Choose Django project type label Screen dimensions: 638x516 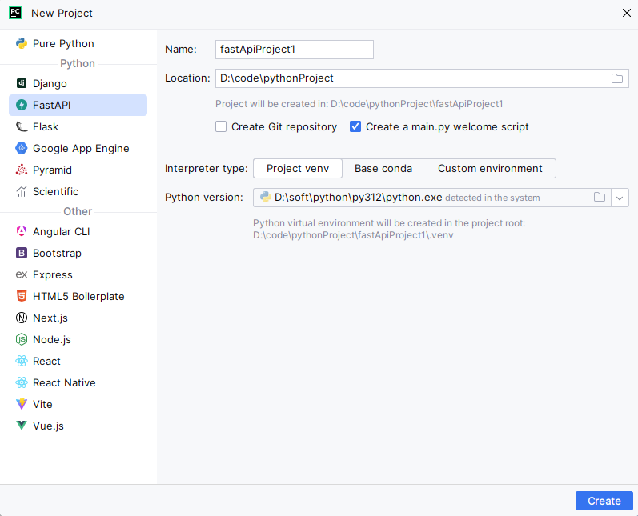click(50, 84)
